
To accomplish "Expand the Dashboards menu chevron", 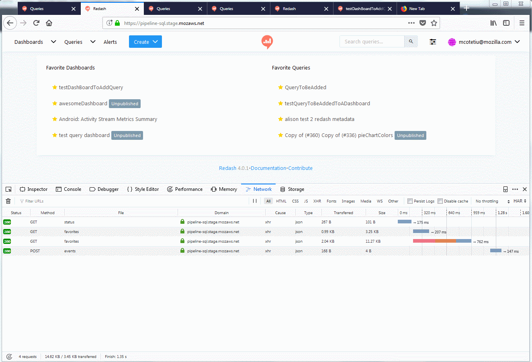I will tap(53, 41).
